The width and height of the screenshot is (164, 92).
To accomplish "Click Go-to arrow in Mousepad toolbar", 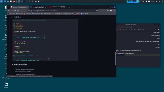I will click(143, 30).
